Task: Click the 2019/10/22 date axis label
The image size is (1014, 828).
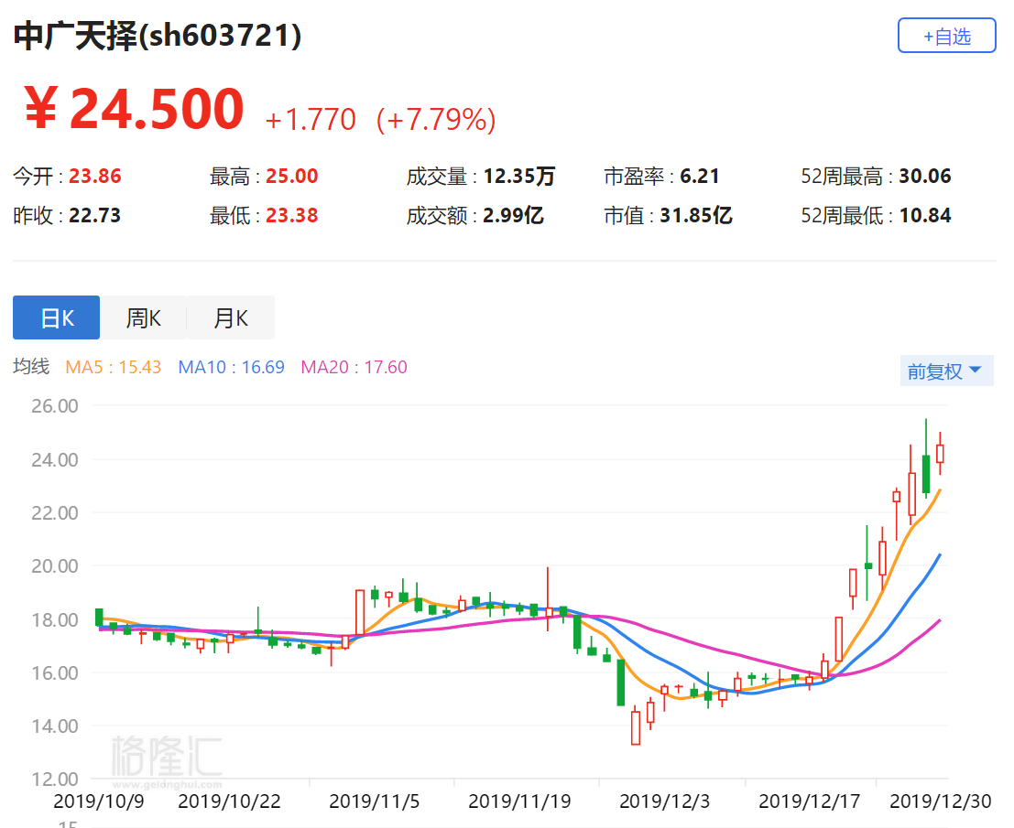Action: coord(230,801)
